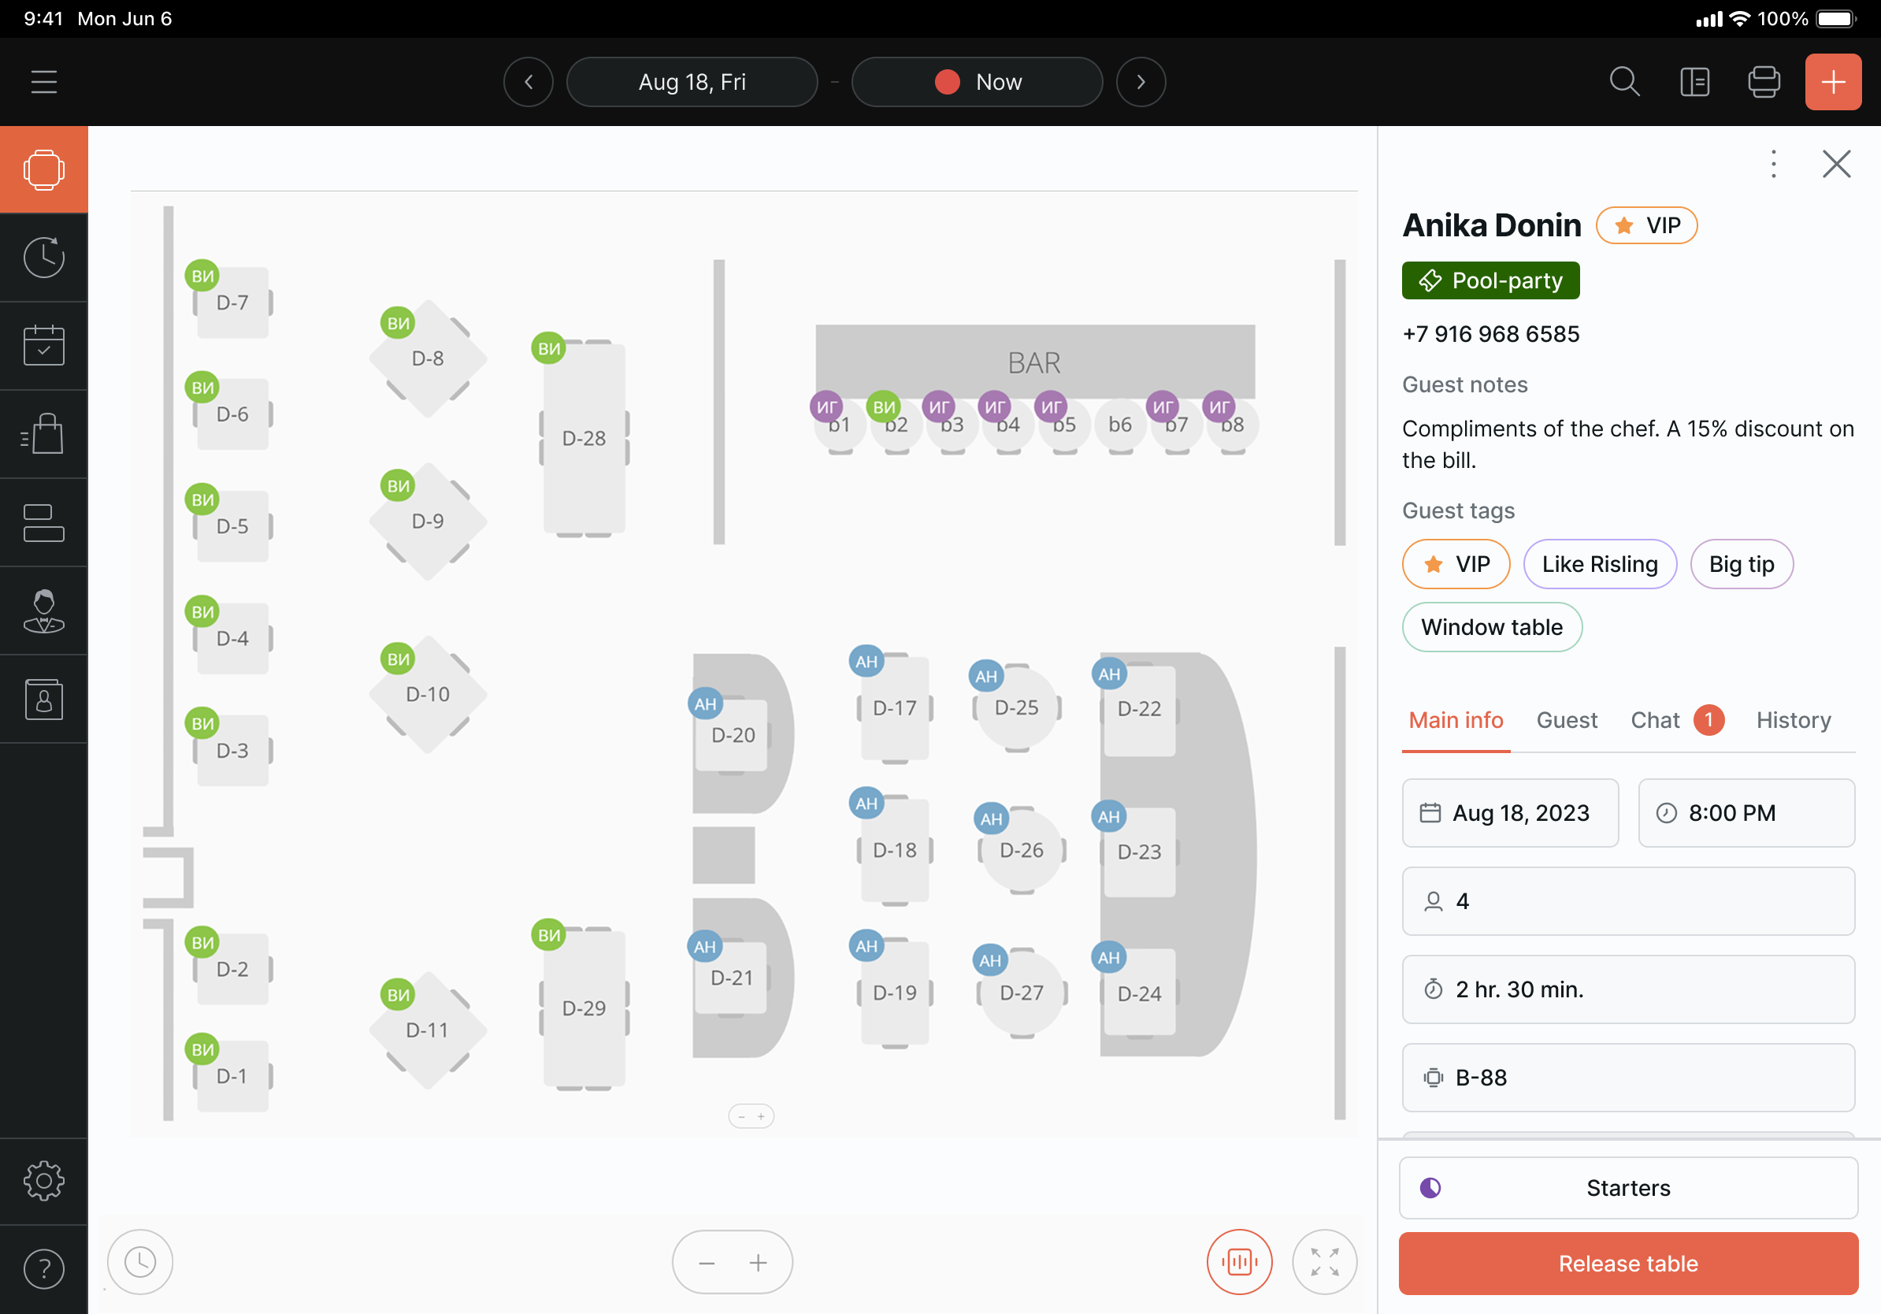
Task: Open the takeaway bag sidebar icon
Action: point(43,434)
